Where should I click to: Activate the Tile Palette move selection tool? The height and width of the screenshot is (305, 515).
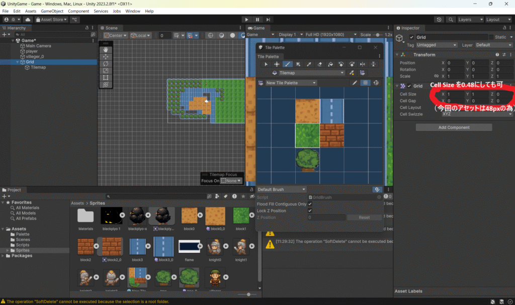[277, 64]
